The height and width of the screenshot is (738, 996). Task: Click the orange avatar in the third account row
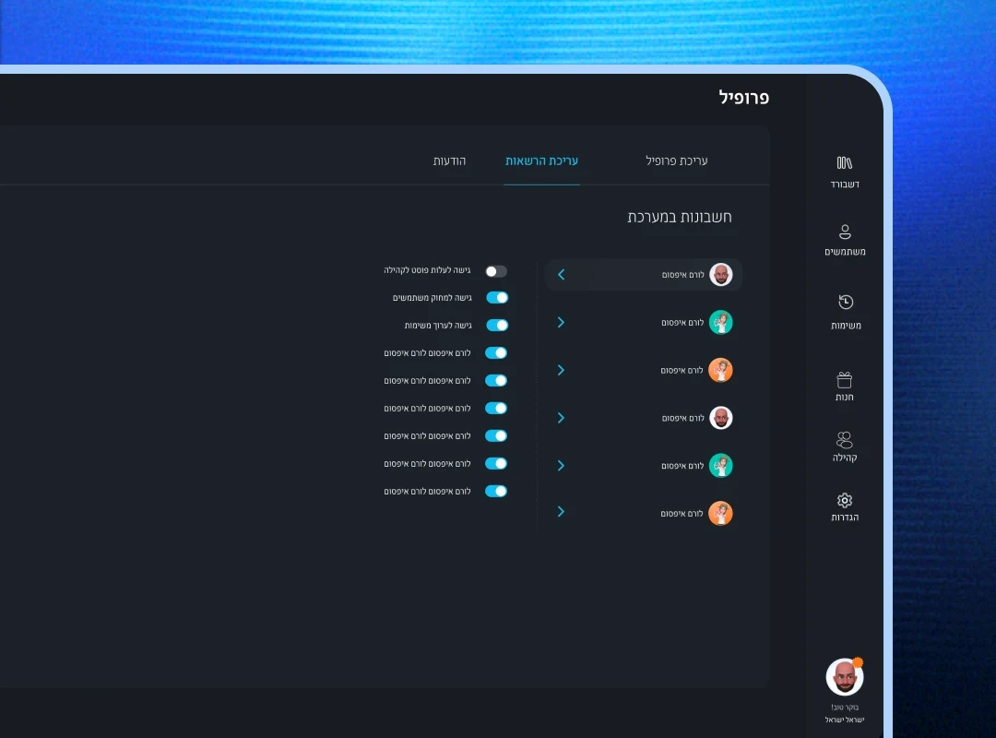(721, 370)
